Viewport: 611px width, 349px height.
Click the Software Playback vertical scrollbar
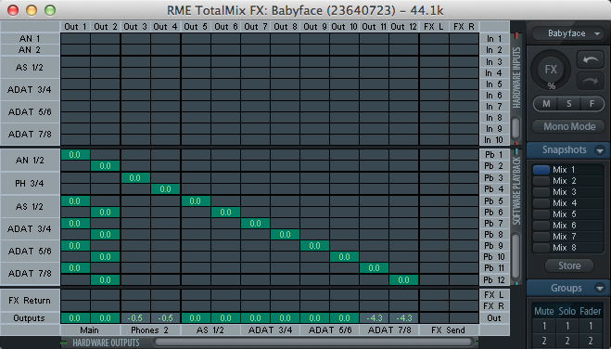pos(516,256)
